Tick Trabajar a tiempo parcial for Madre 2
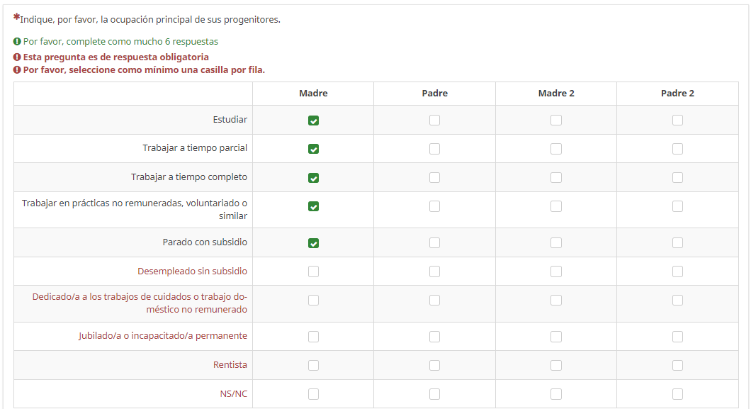This screenshot has height=409, width=751. coord(556,149)
